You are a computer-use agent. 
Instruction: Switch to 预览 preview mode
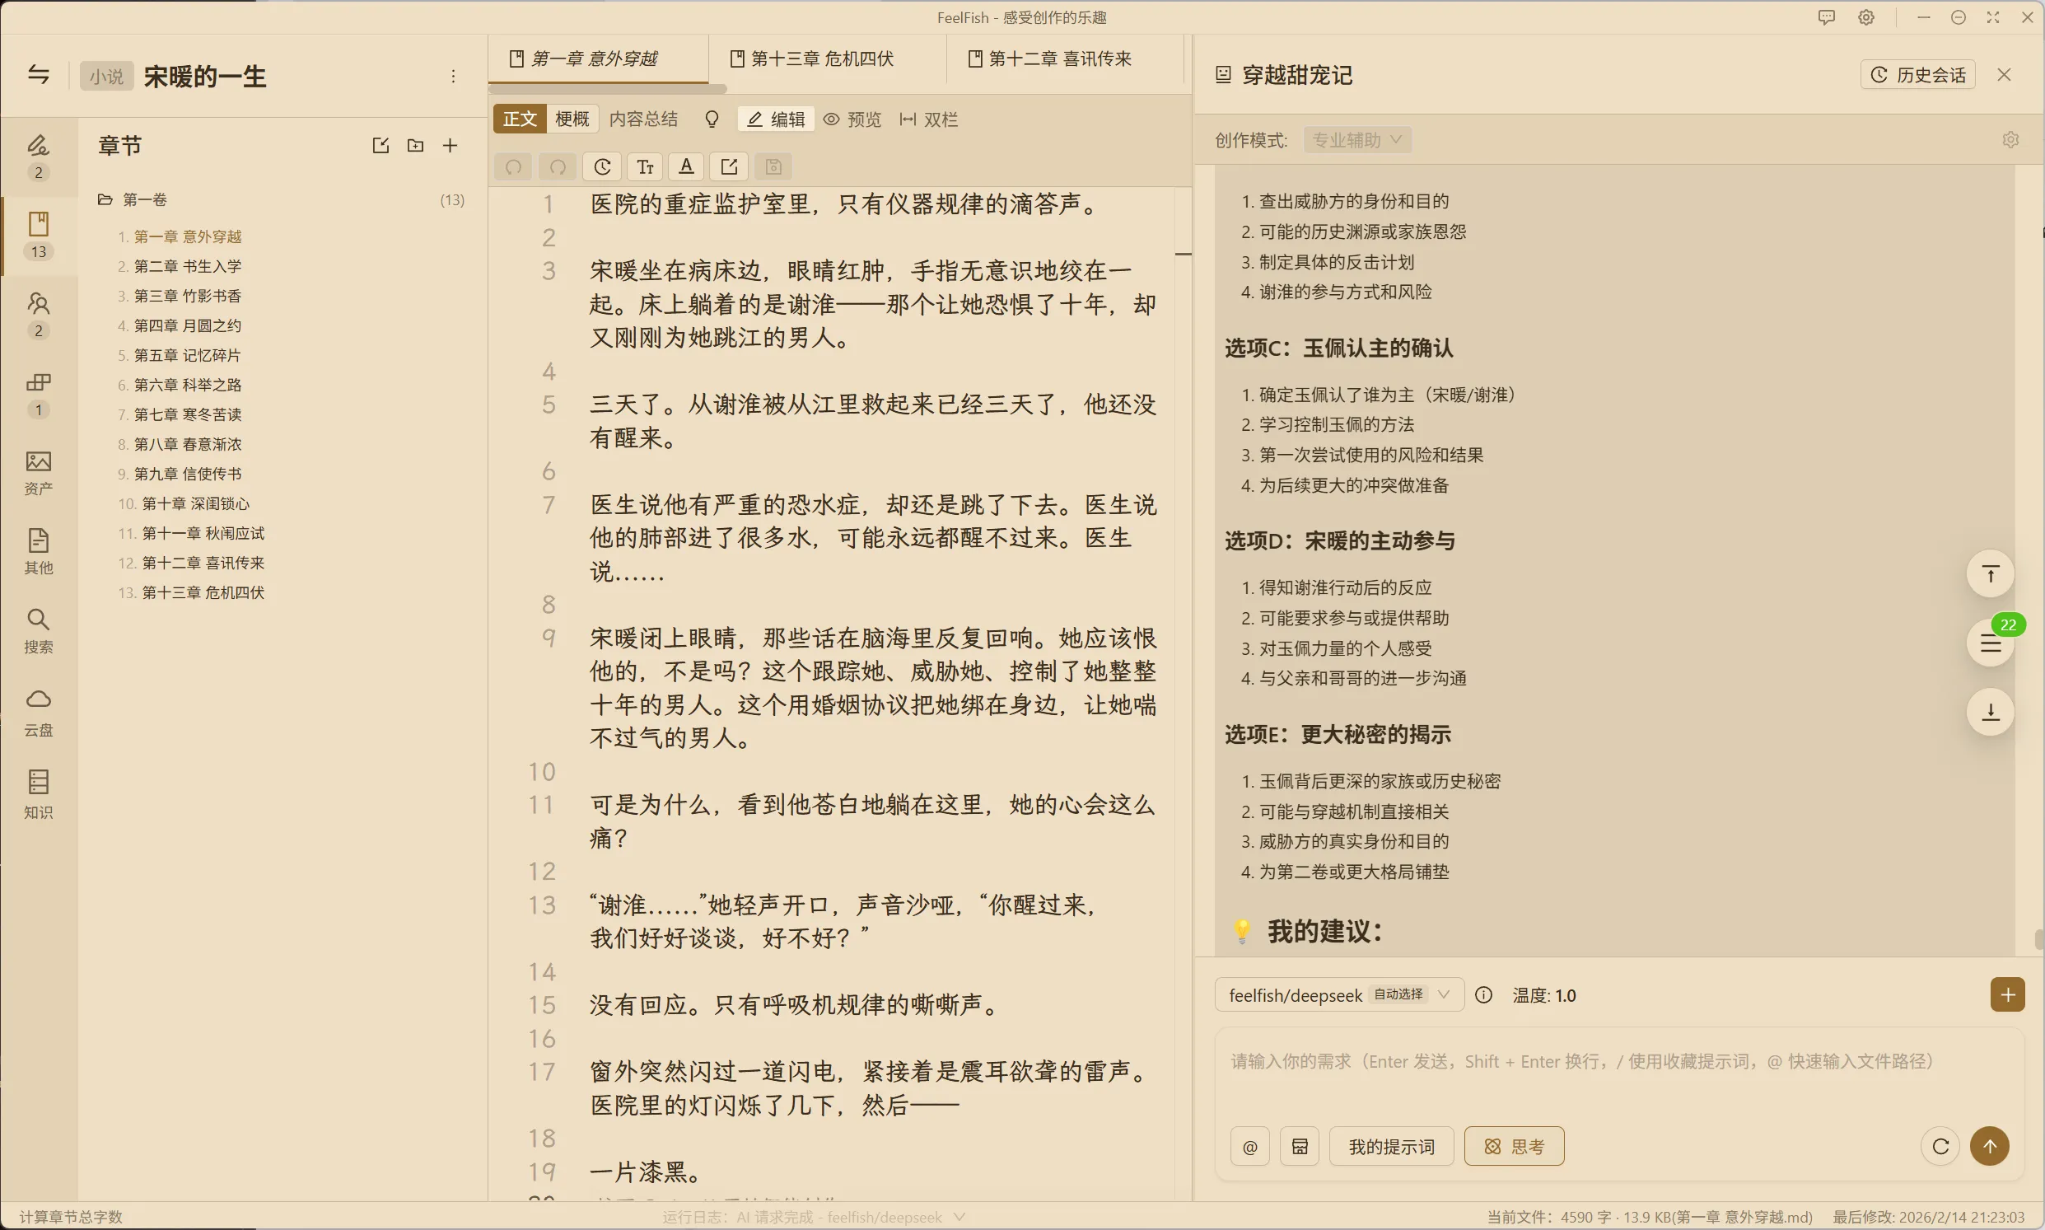click(852, 119)
